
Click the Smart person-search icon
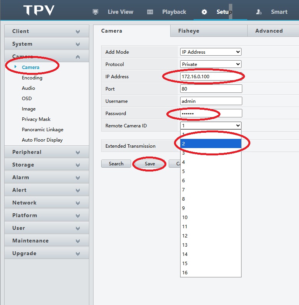pyautogui.click(x=259, y=12)
